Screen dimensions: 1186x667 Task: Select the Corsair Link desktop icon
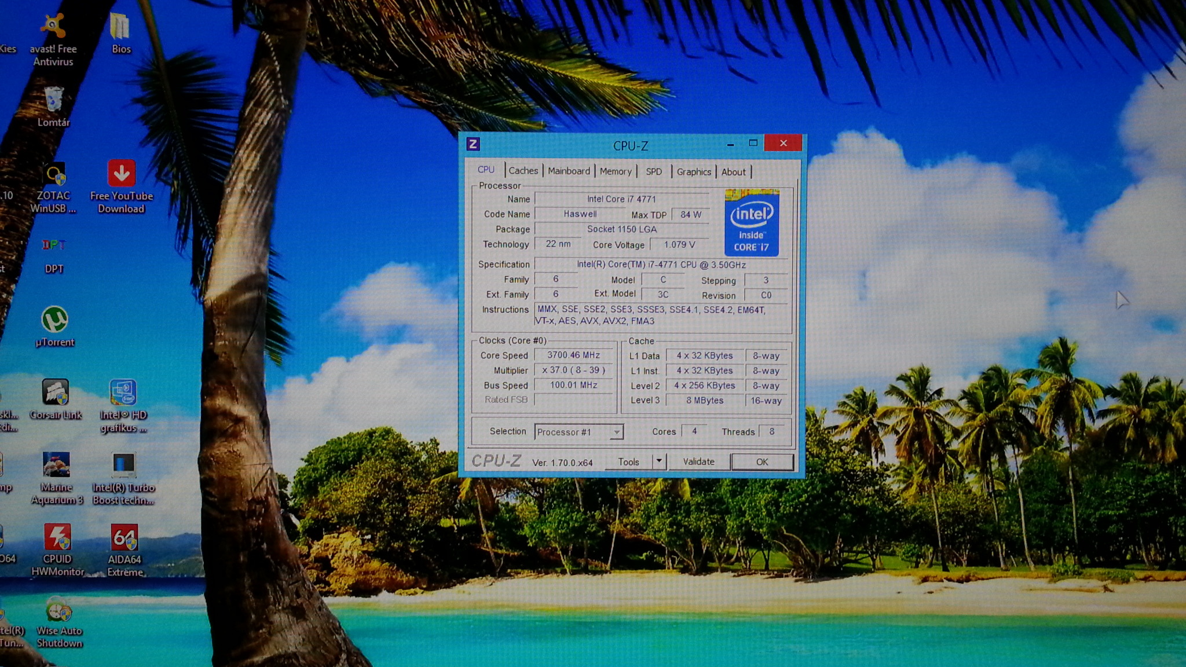pos(56,400)
